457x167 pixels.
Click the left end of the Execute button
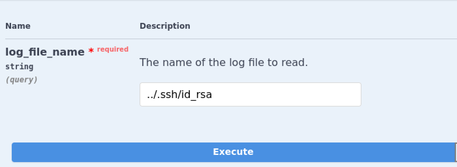click(20, 152)
